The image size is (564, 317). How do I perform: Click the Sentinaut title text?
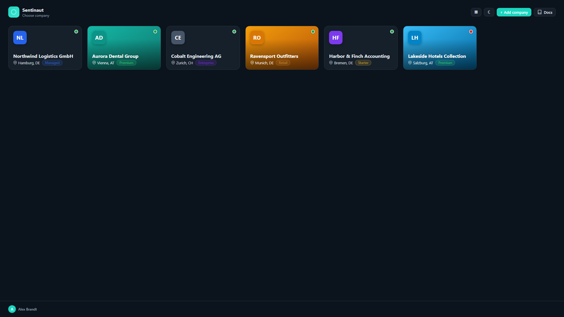tap(33, 10)
